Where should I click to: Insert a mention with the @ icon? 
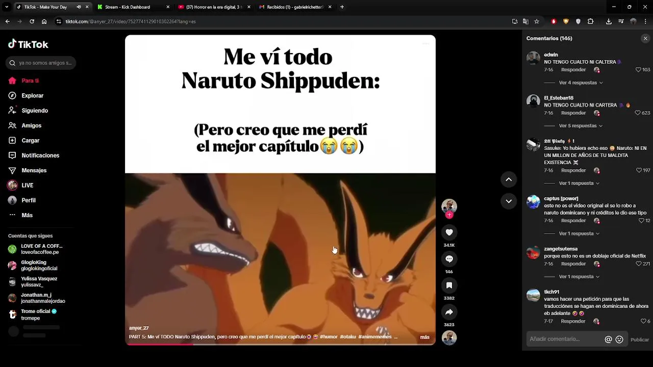click(608, 339)
